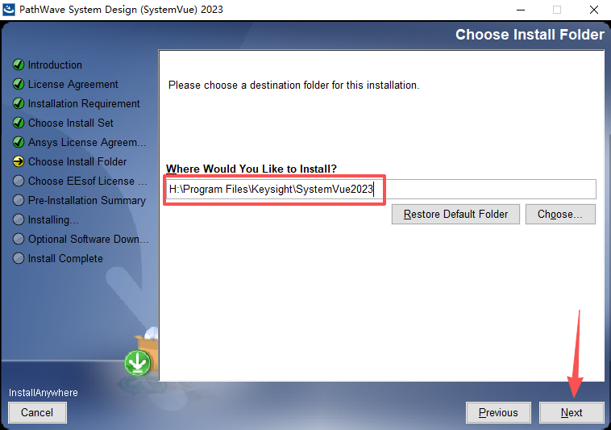
Task: Click the checkmark icon next to License Agreement
Action: point(19,84)
